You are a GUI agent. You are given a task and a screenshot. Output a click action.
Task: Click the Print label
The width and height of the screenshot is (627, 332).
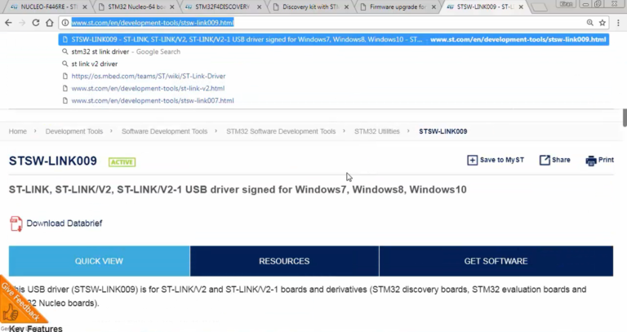[606, 160]
